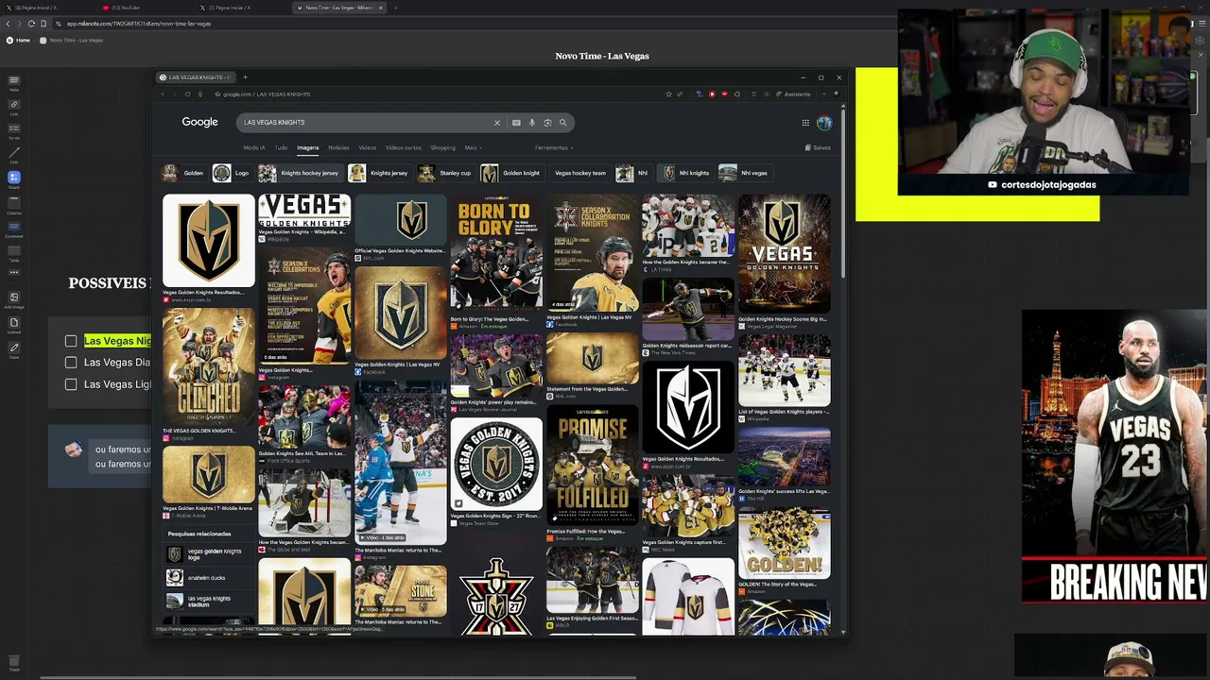This screenshot has width=1210, height=680.
Task: Open the Salvos saved items link
Action: tap(818, 147)
